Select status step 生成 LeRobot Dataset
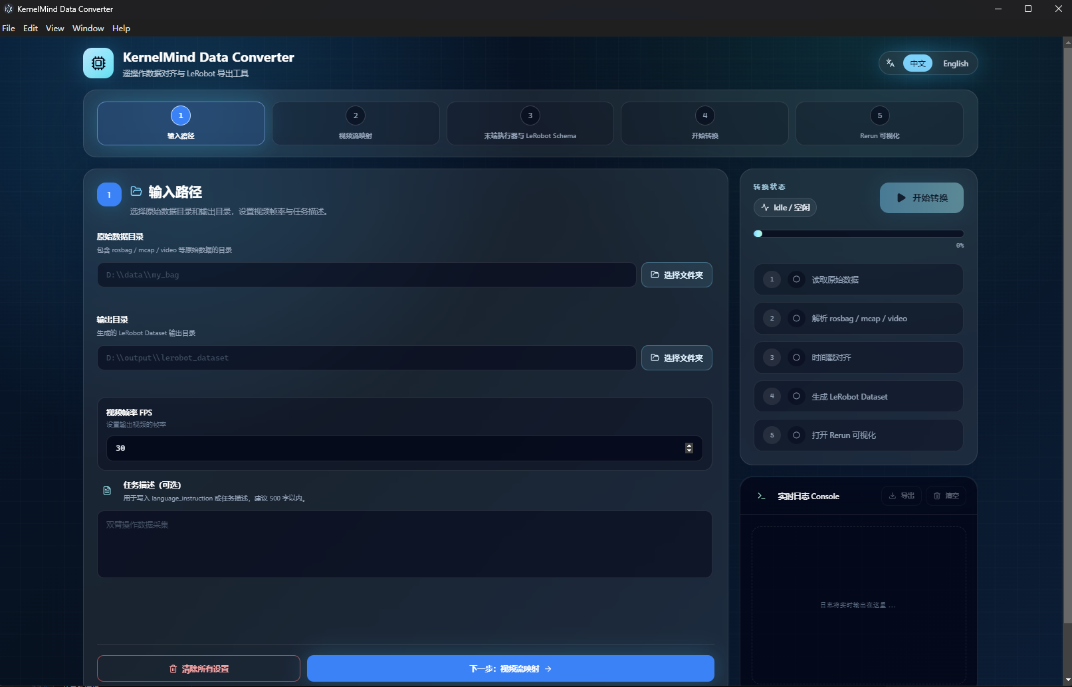 point(859,396)
